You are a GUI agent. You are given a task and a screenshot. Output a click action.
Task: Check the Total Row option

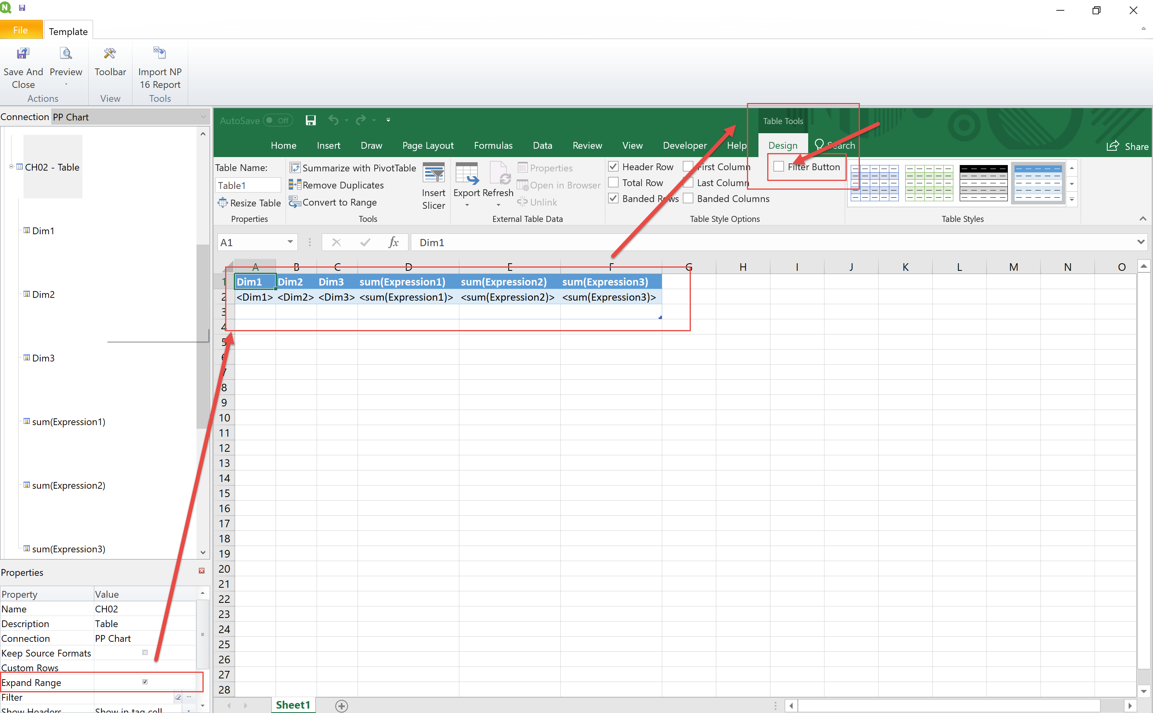click(614, 183)
